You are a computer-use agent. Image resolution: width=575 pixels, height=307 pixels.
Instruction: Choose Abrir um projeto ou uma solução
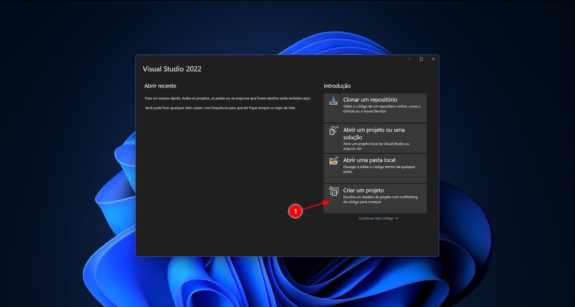coord(375,138)
